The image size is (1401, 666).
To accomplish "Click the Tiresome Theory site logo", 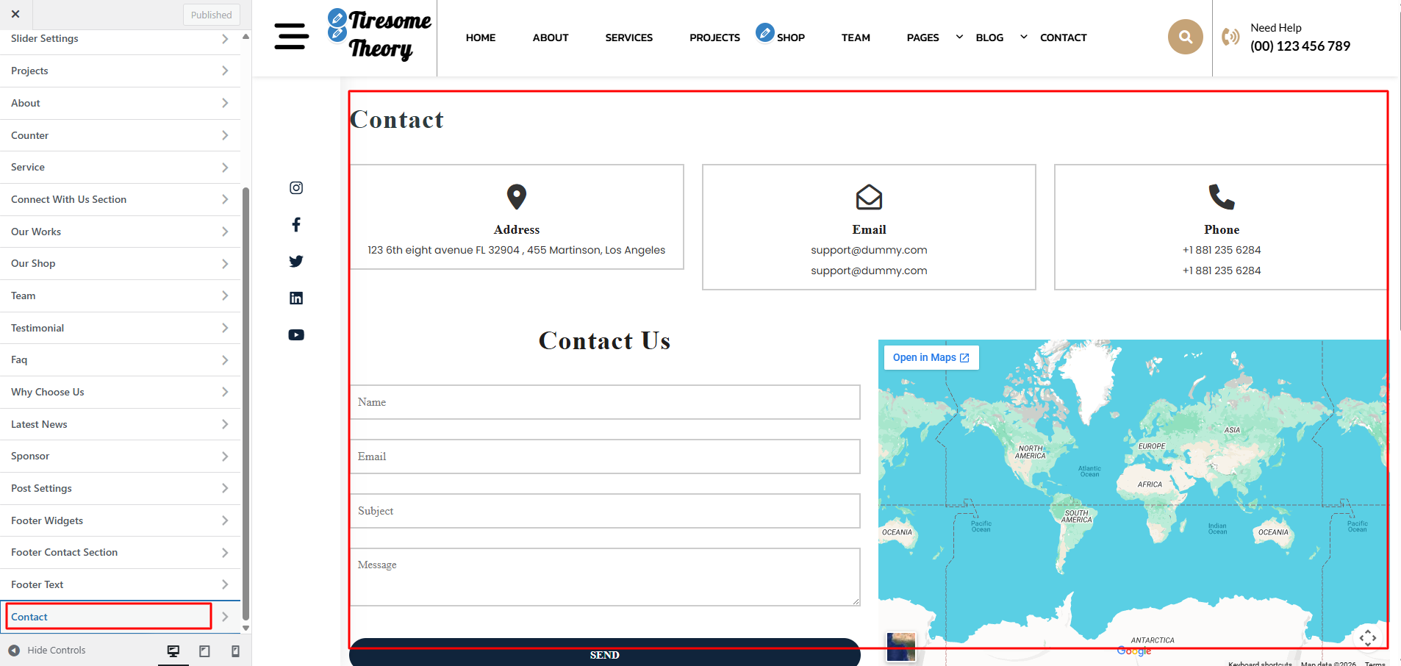I will click(x=390, y=35).
